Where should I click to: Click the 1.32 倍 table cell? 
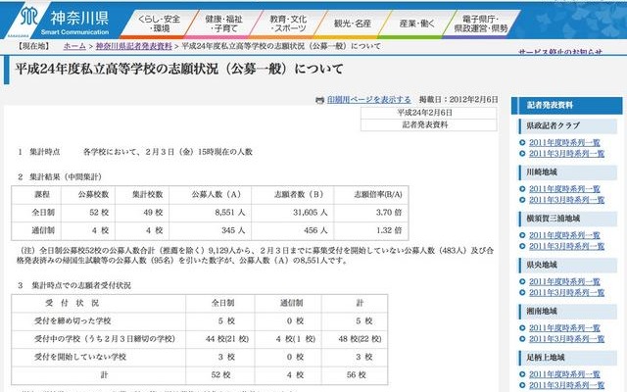[371, 231]
